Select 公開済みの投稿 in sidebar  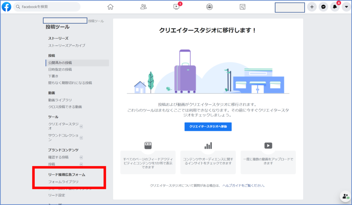coord(77,63)
